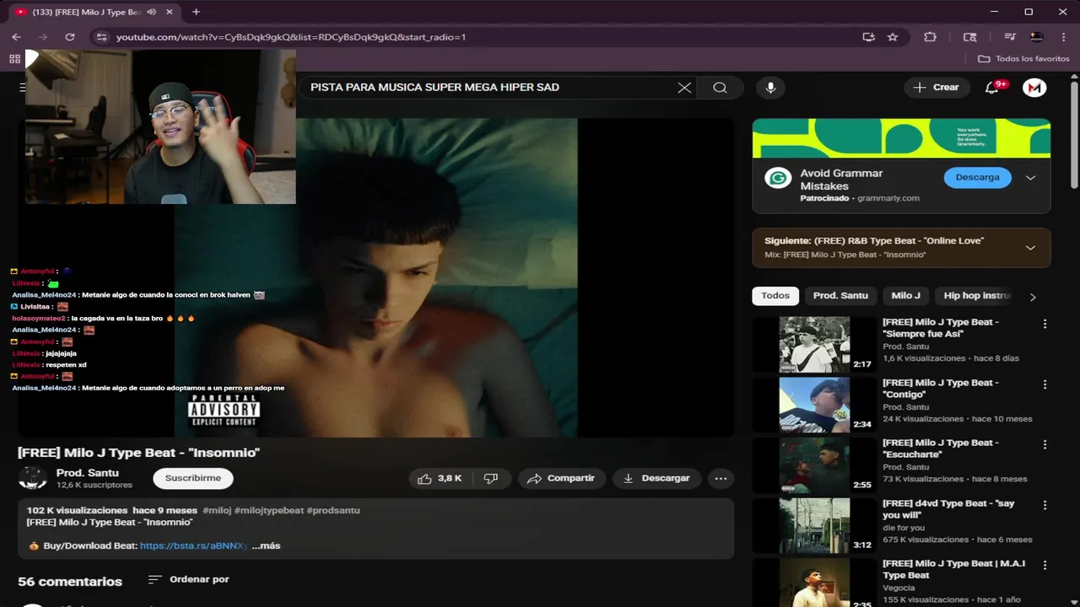Expand the description with "...más"
The height and width of the screenshot is (607, 1080).
pyautogui.click(x=266, y=545)
